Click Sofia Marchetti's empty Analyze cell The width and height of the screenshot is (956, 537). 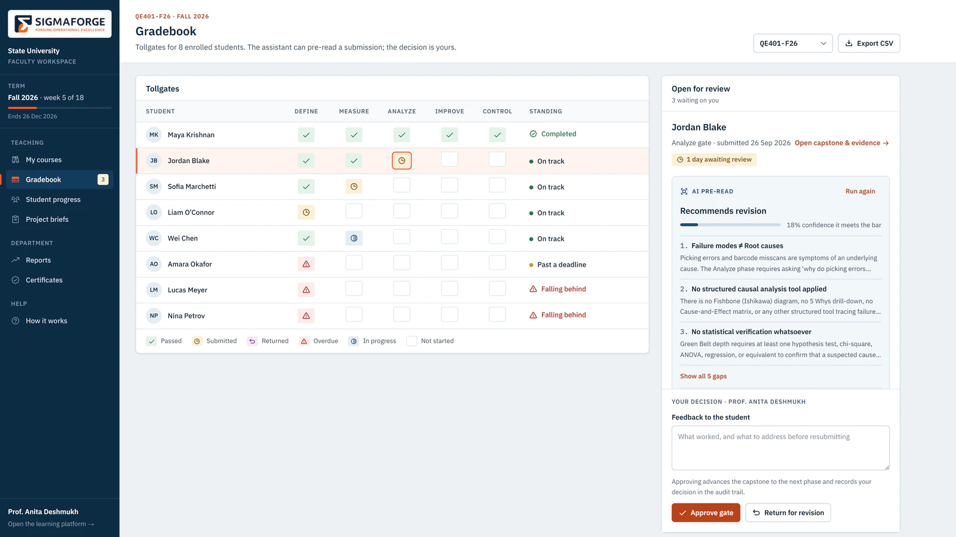pyautogui.click(x=402, y=185)
